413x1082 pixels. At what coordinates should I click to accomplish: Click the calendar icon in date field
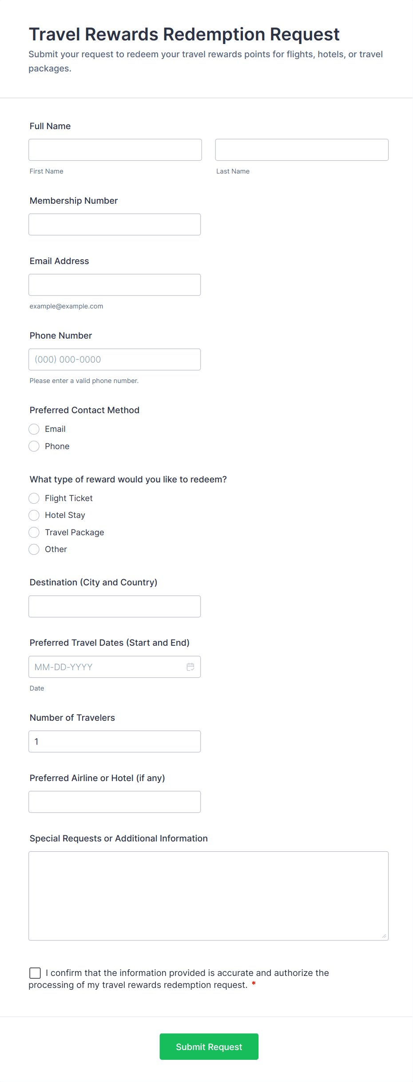tap(191, 667)
